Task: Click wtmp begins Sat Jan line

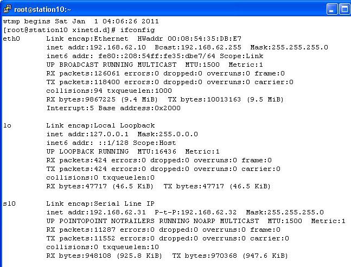Action: [x=81, y=21]
